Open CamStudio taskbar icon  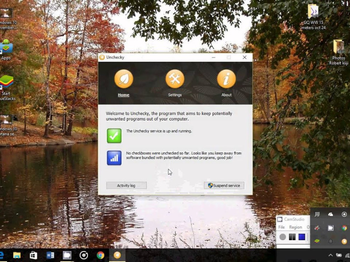67,255
